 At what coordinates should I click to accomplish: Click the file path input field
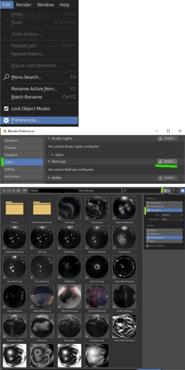pyautogui.click(x=75, y=191)
